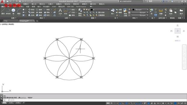Toggle lineweight display in status bar
The width and height of the screenshot is (187, 105).
click(145, 103)
